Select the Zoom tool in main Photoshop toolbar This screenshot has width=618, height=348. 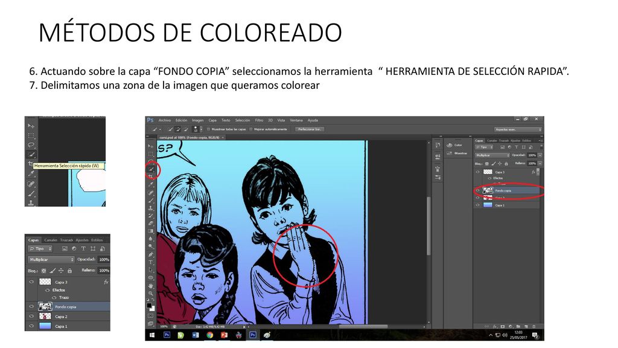tap(150, 293)
